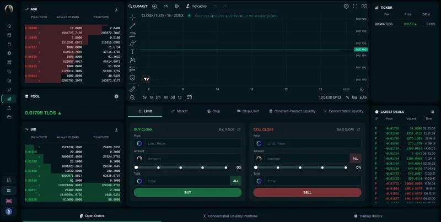Screen dimensions: 441x222
Task: Open the emoji icons tool
Action: click(x=132, y=78)
